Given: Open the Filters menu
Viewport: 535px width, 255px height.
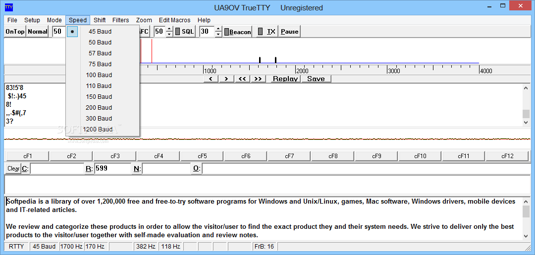Looking at the screenshot, I should coord(120,20).
